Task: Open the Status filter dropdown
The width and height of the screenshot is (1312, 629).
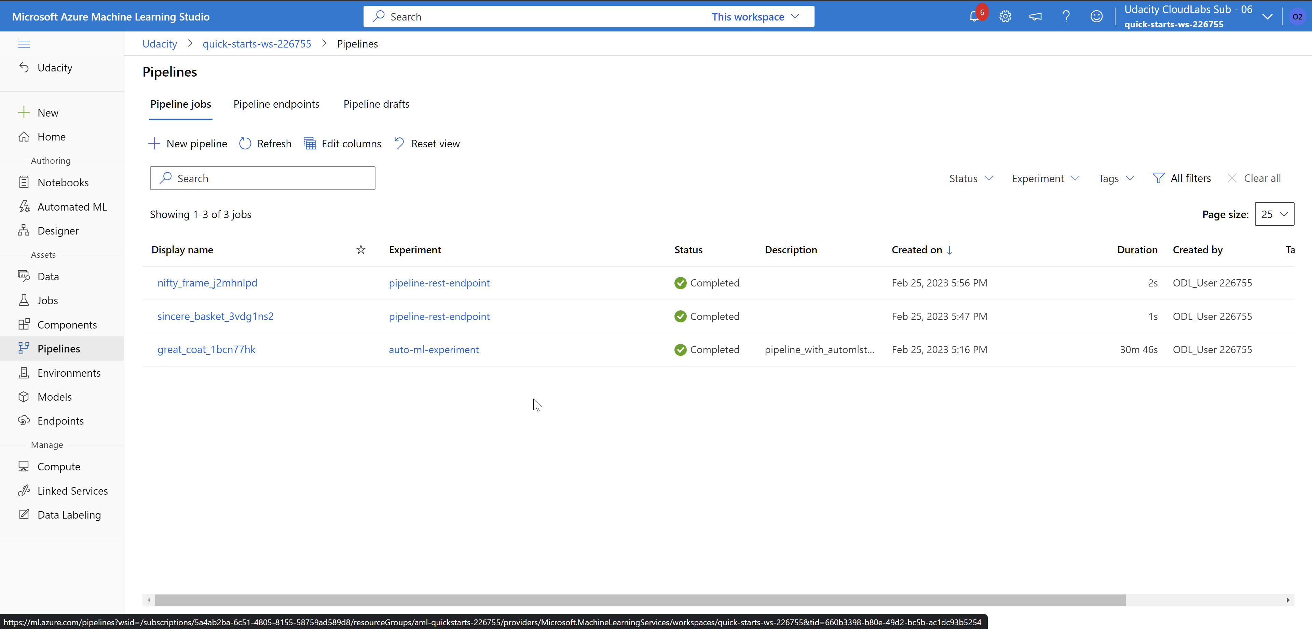Action: pos(970,178)
